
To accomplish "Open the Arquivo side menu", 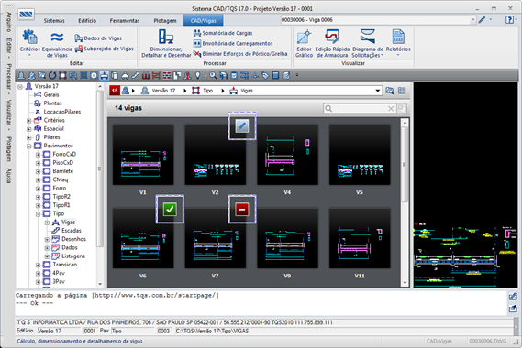I will pos(8,23).
